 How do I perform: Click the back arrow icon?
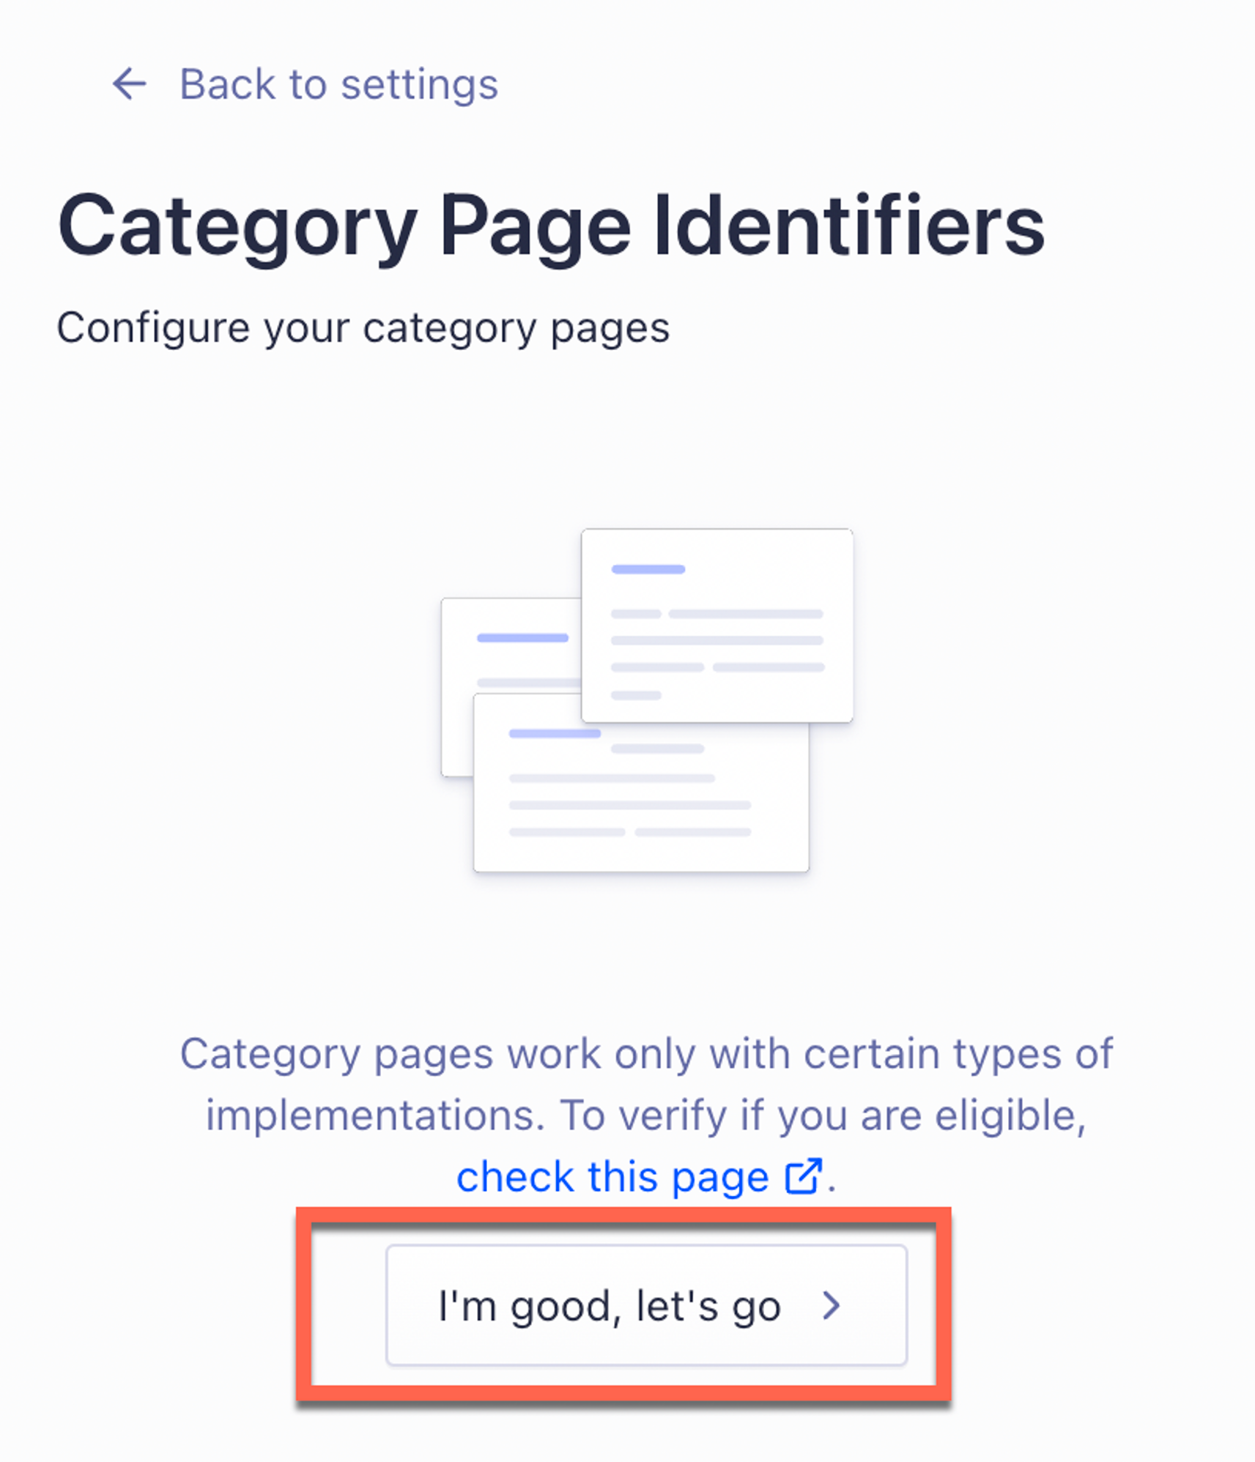[130, 84]
